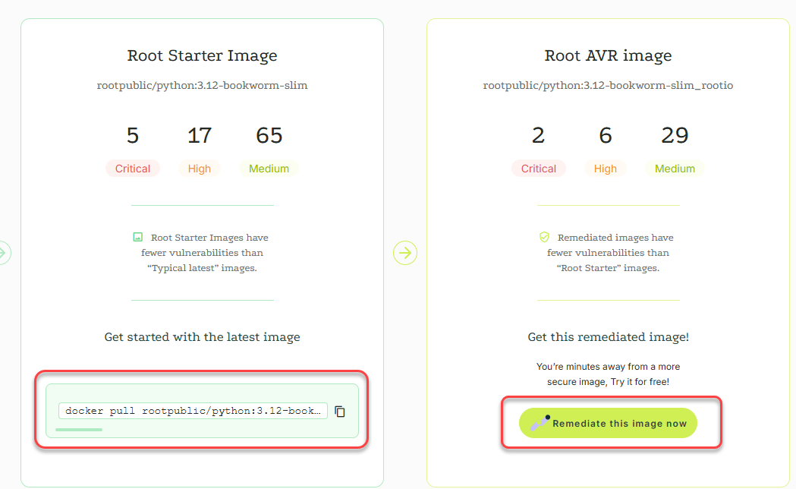The width and height of the screenshot is (796, 489).
Task: Click the medium count 29
Action: [675, 136]
